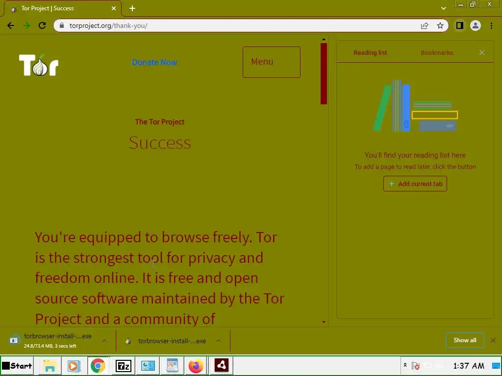The height and width of the screenshot is (376, 502).
Task: Expand options for the downloading torbrowser file
Action: coord(104,341)
